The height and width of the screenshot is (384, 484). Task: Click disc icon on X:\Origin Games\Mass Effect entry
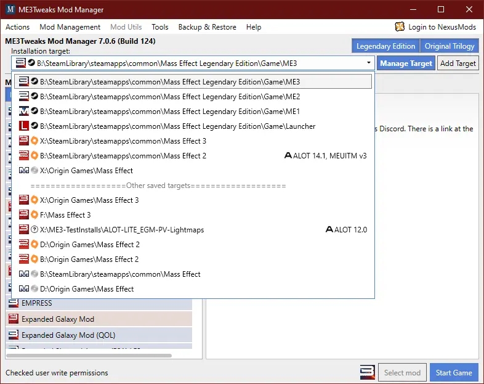34,170
